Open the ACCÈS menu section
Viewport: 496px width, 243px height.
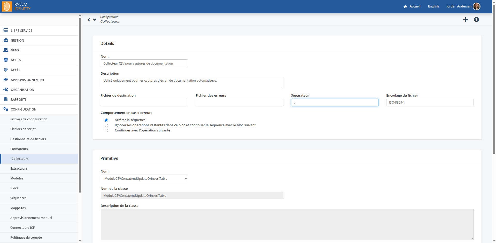pyautogui.click(x=39, y=70)
